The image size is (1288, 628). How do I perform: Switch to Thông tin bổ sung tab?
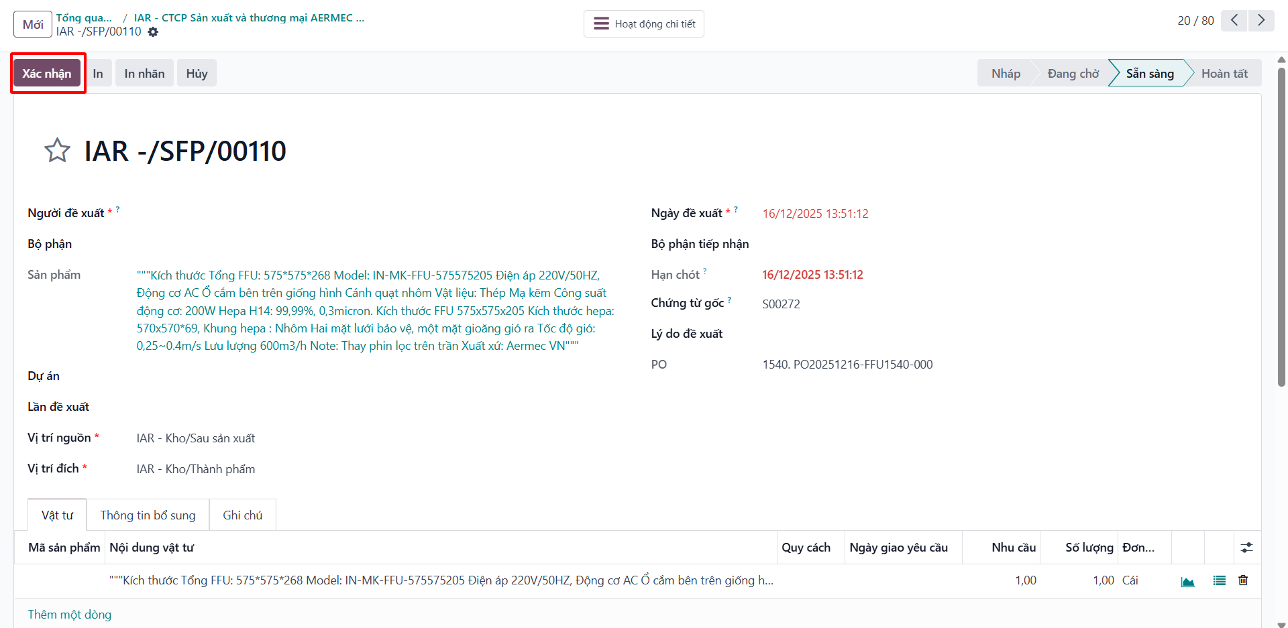[x=148, y=515]
